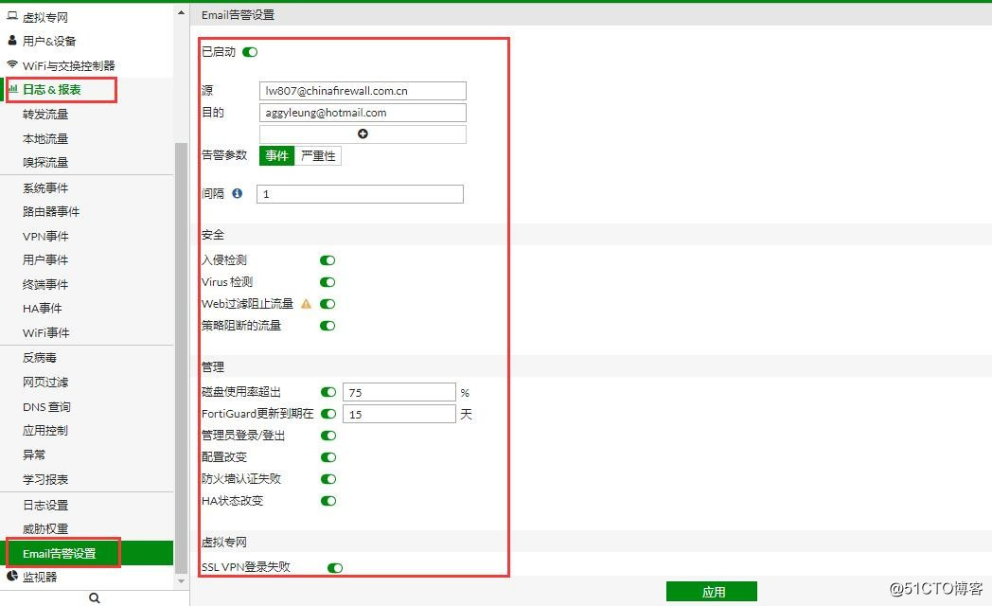This screenshot has height=606, width=992.
Task: Toggle 配置改变 switch
Action: [328, 457]
